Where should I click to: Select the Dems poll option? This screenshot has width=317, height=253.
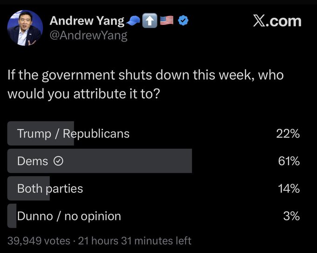click(x=33, y=161)
